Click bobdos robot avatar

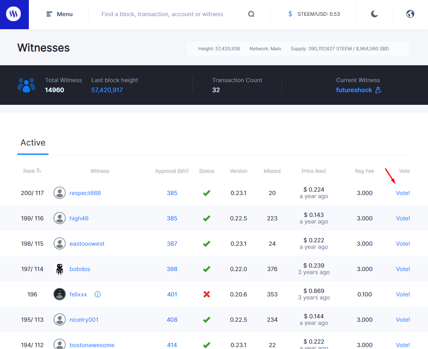pos(60,269)
